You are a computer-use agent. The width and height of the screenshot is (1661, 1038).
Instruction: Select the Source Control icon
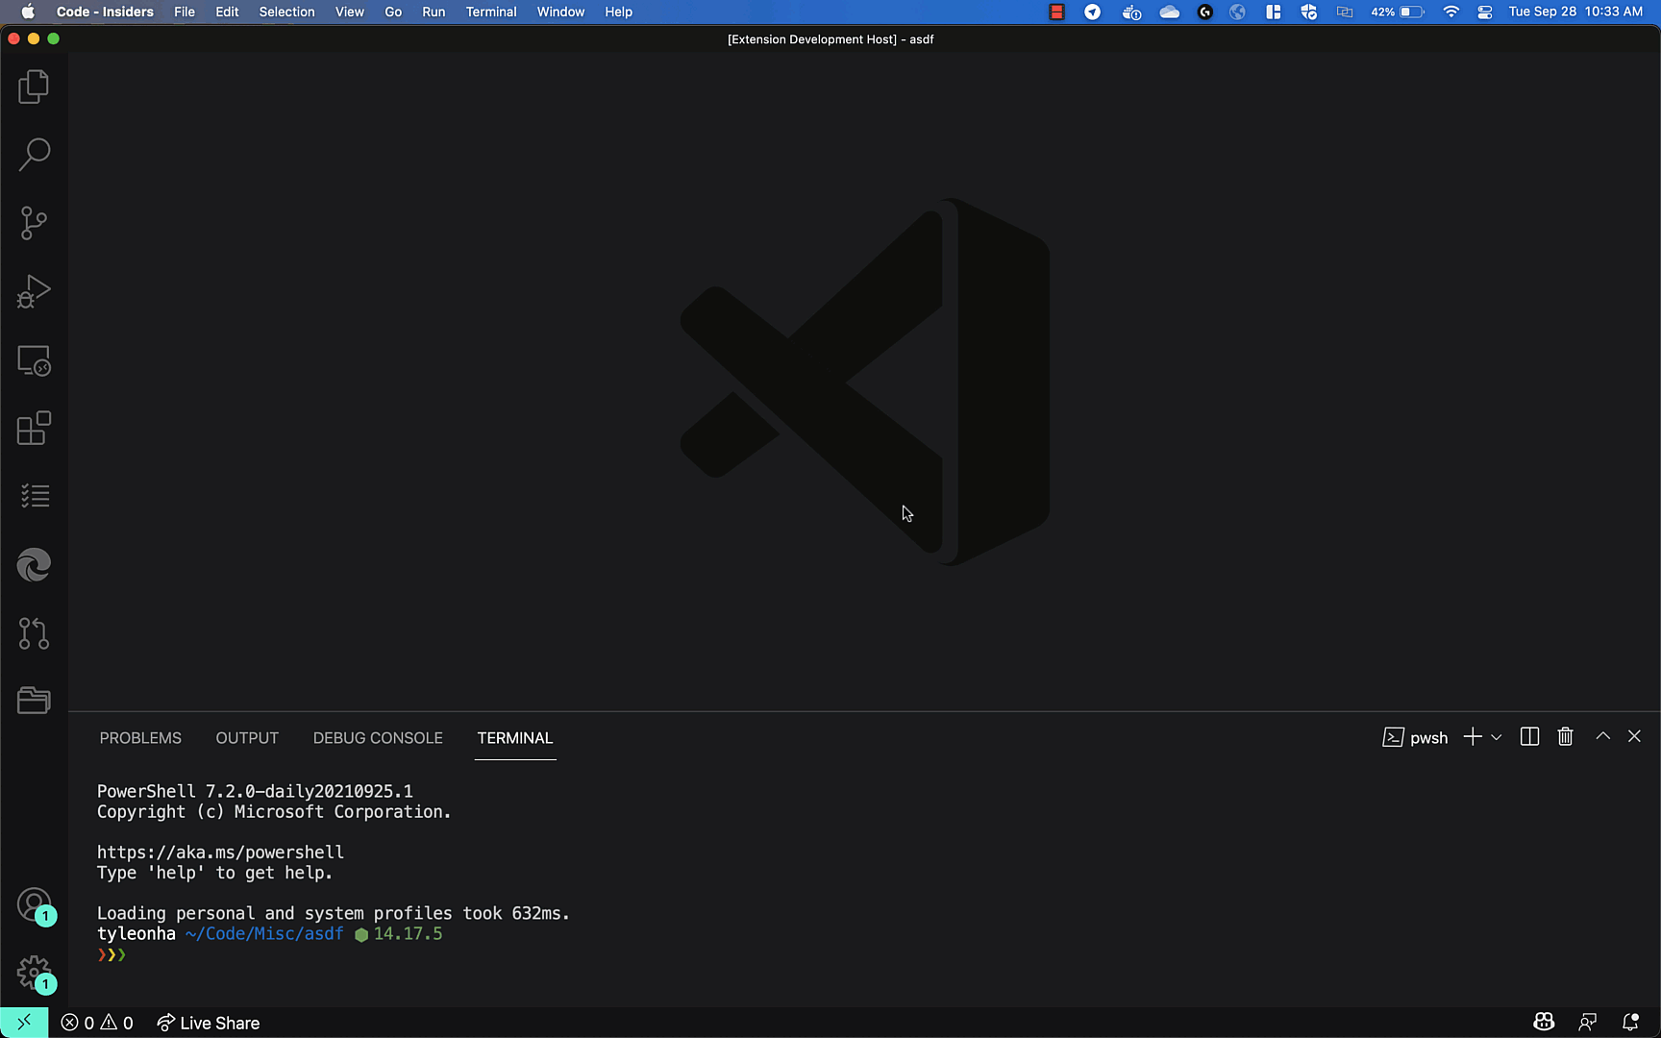34,222
